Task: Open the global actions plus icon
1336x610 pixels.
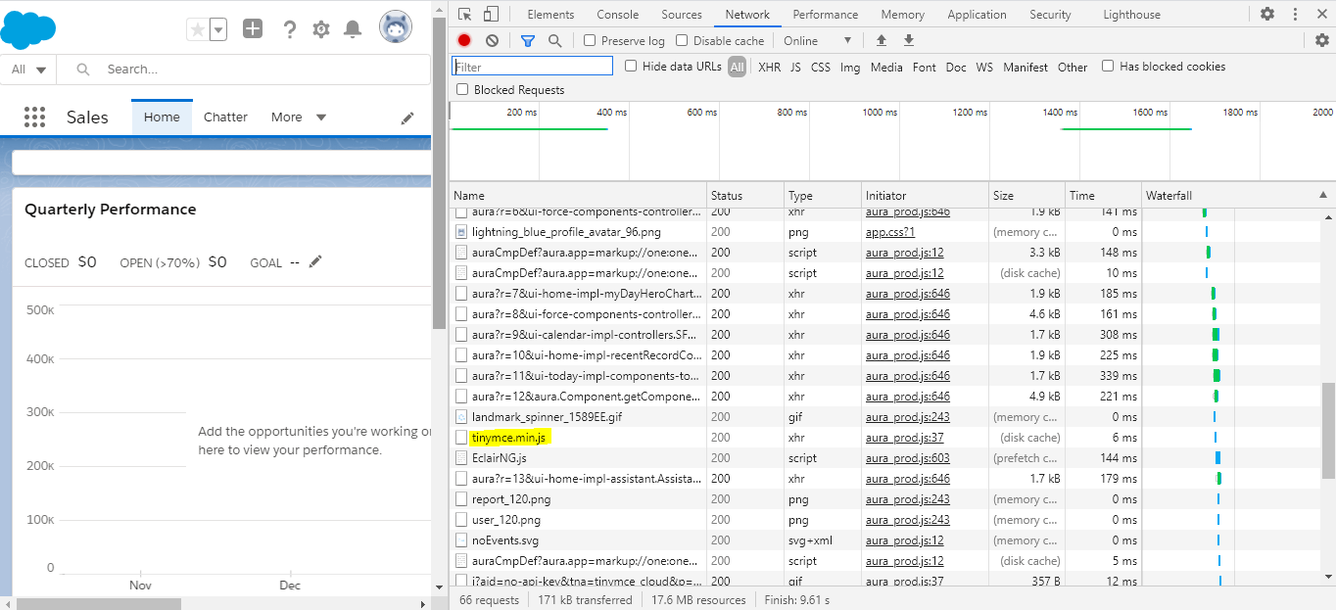Action: click(x=253, y=29)
